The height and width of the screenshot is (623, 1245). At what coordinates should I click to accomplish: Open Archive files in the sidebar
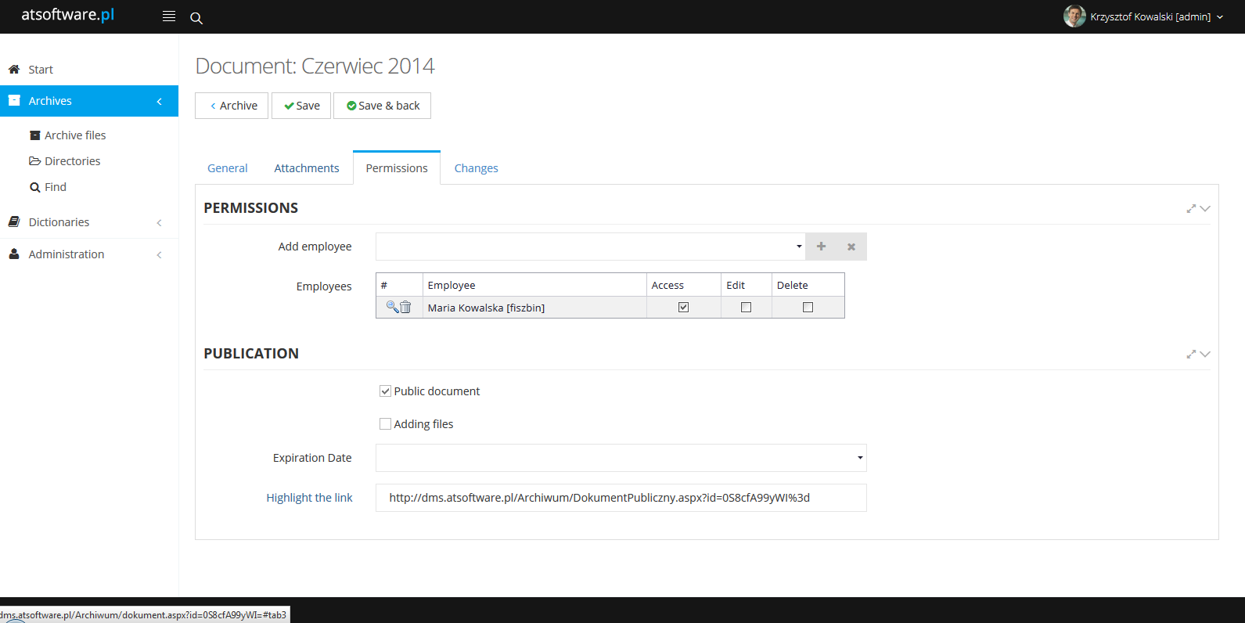coord(75,135)
